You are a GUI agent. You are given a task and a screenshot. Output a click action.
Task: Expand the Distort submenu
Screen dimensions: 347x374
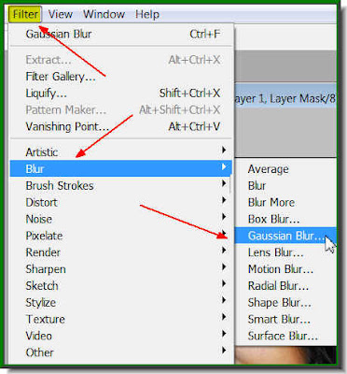(121, 202)
